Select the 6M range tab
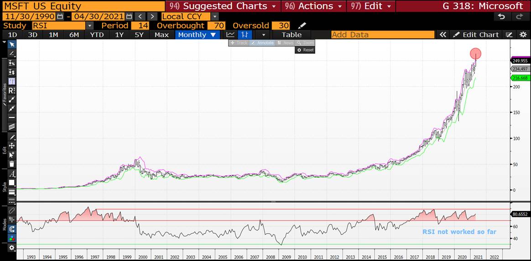This screenshot has width=531, height=261. tap(74, 35)
